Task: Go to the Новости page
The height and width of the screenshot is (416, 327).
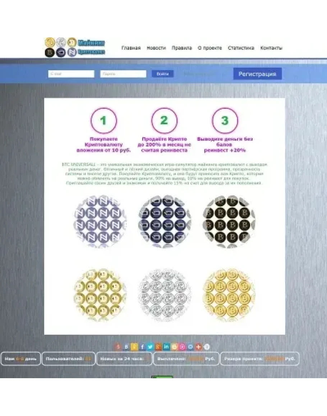Action: point(156,48)
